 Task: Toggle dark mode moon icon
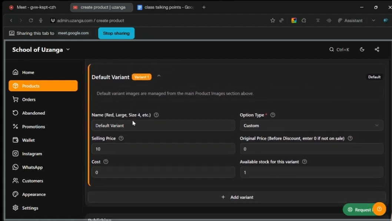pos(362,50)
